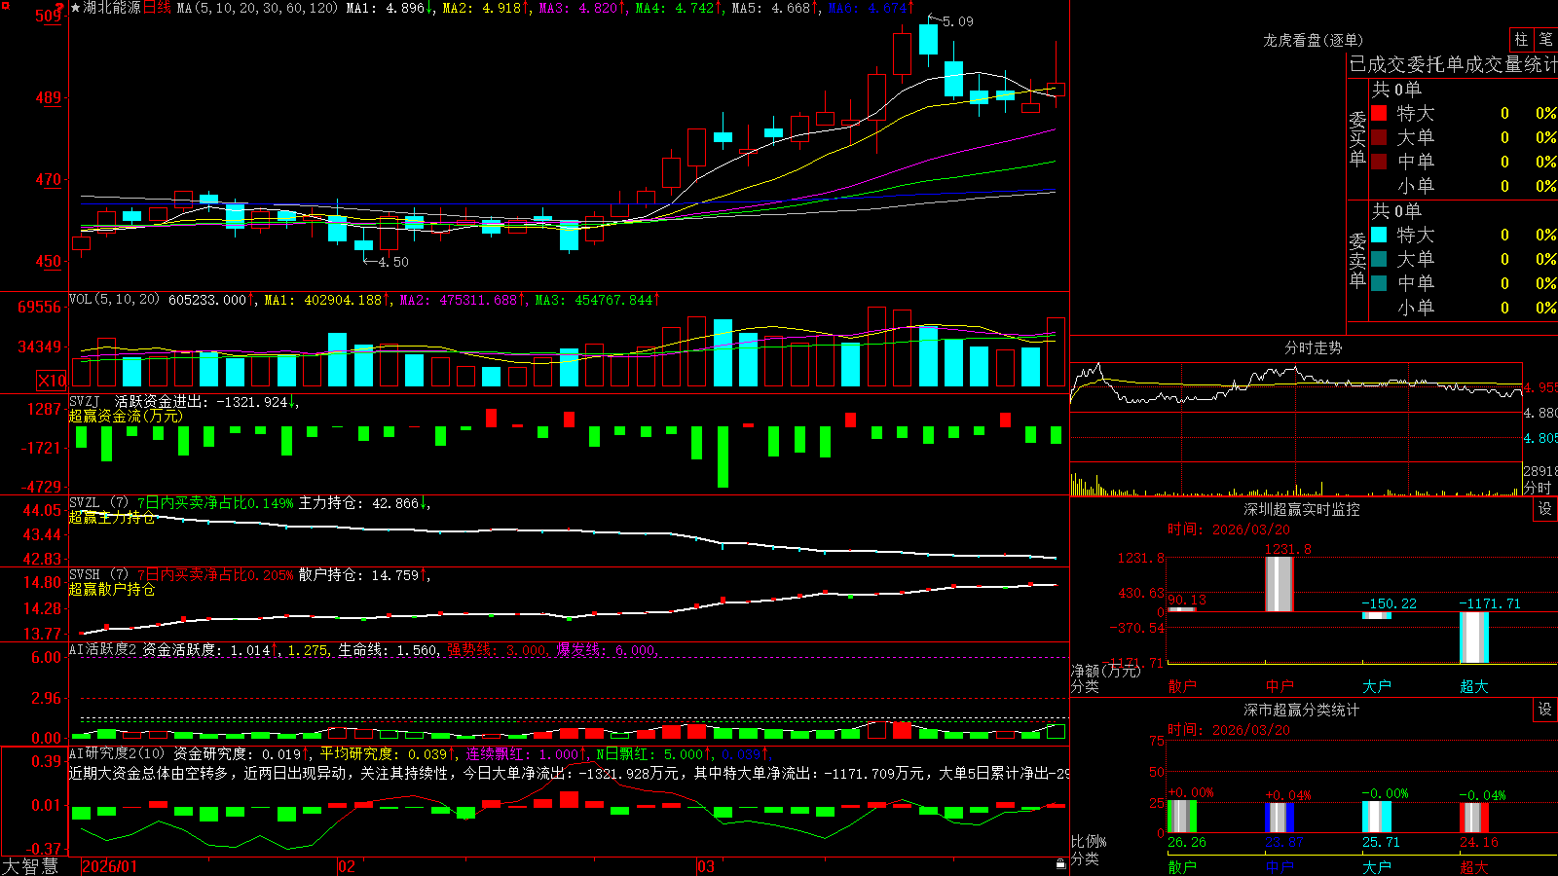
Task: Click the teal 中单 sell order swatch
Action: 1379,283
